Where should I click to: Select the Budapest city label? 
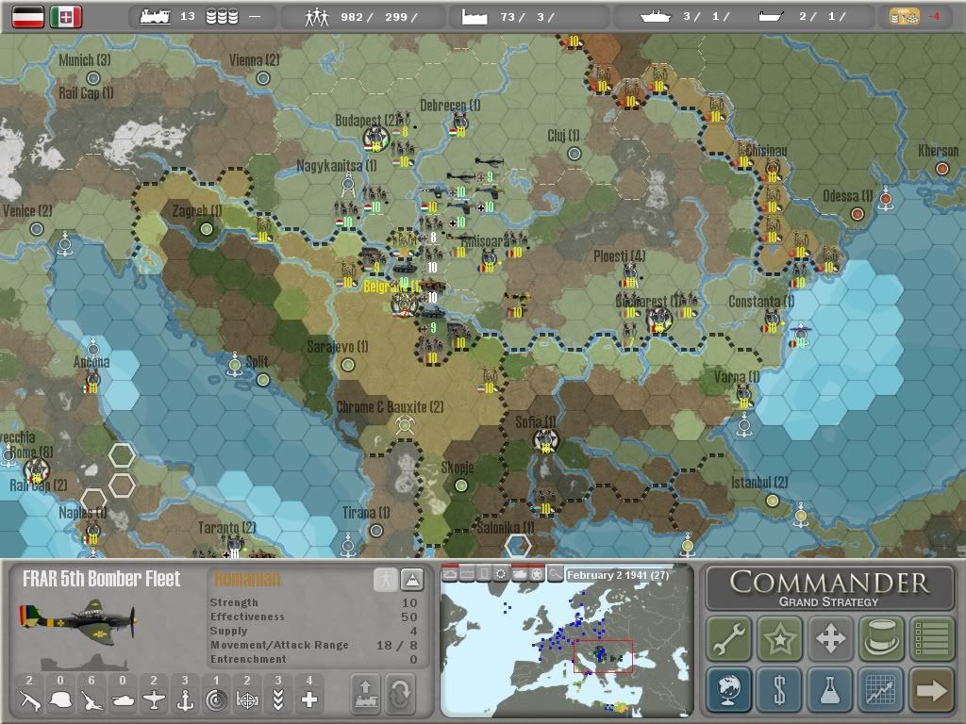coord(366,120)
